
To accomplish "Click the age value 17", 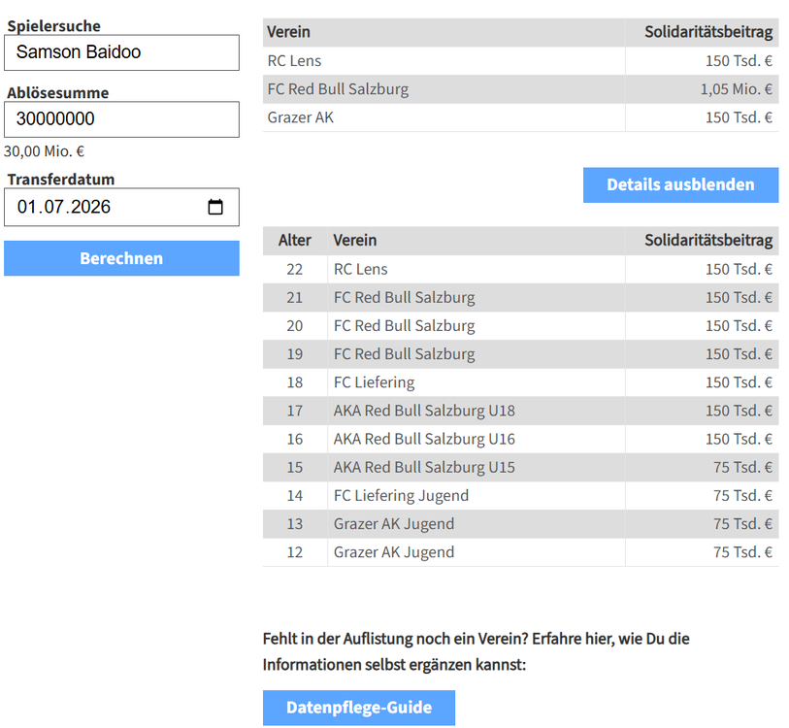I will coord(295,411).
